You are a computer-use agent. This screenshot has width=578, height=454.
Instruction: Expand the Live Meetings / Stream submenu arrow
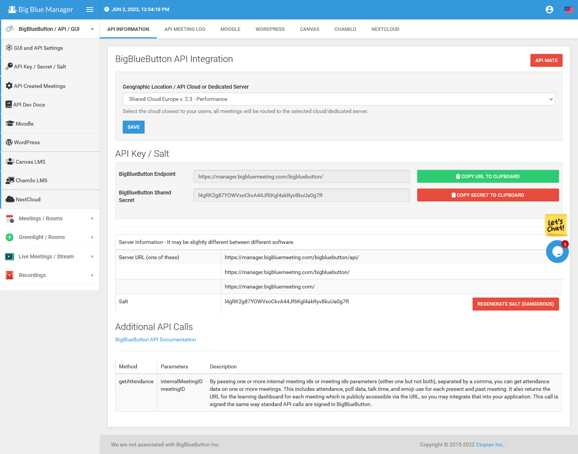[92, 256]
